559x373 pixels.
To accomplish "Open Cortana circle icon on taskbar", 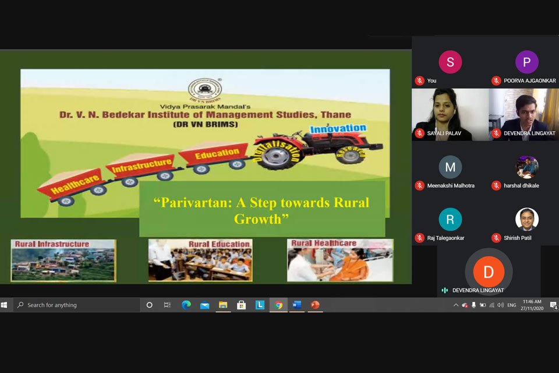I will (x=150, y=305).
